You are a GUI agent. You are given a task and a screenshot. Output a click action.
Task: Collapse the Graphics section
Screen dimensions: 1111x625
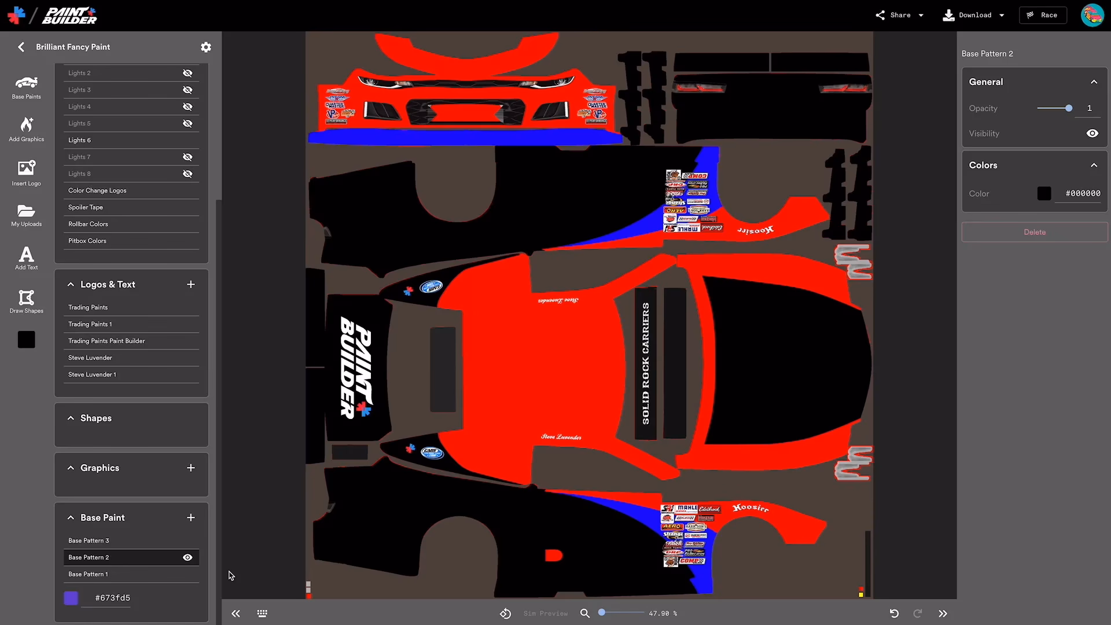[x=71, y=468]
